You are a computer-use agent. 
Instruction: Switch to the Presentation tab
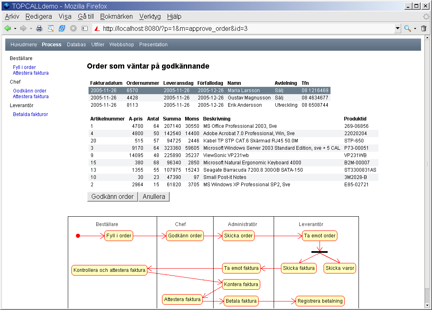(x=153, y=45)
